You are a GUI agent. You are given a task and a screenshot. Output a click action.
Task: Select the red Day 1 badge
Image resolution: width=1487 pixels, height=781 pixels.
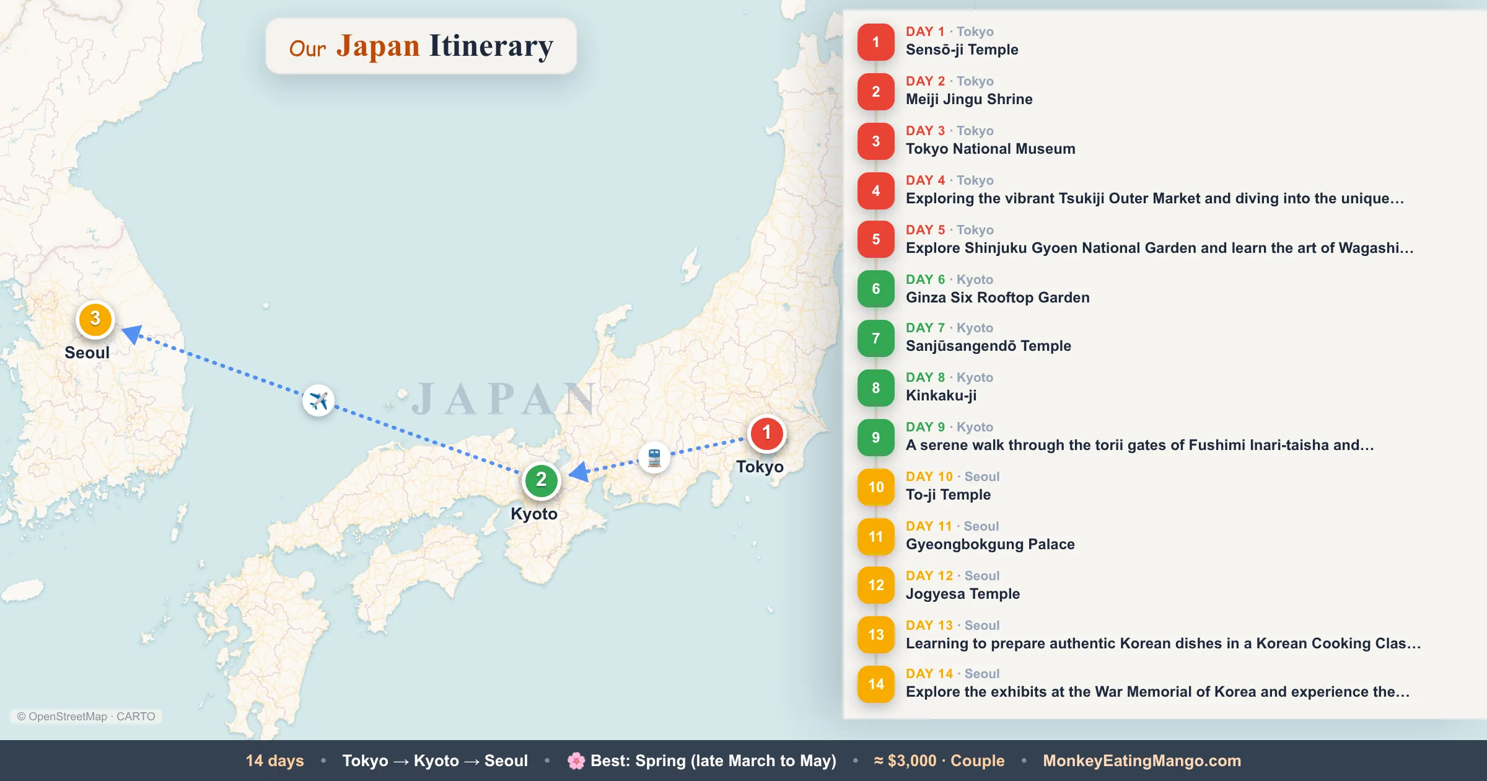click(875, 42)
